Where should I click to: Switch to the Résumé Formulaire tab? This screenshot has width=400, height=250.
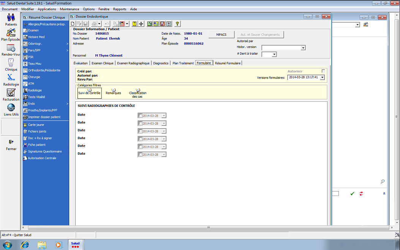tap(228, 63)
